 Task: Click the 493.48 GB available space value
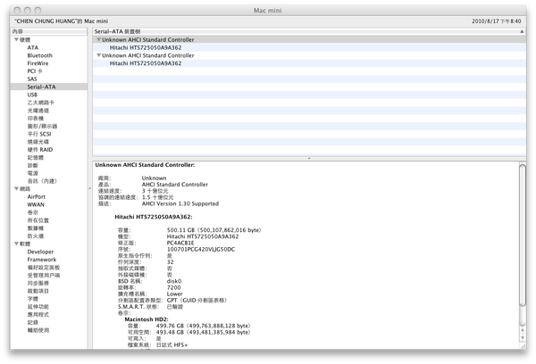tap(203, 332)
